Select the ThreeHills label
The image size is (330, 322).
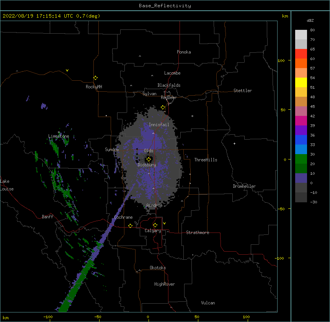tap(206, 160)
